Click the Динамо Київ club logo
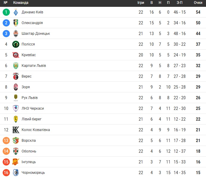The width and height of the screenshot is (206, 178). click(16, 12)
